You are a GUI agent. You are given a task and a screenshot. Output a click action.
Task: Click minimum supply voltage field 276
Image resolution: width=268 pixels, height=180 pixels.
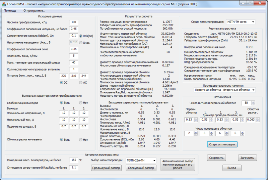point(64,76)
